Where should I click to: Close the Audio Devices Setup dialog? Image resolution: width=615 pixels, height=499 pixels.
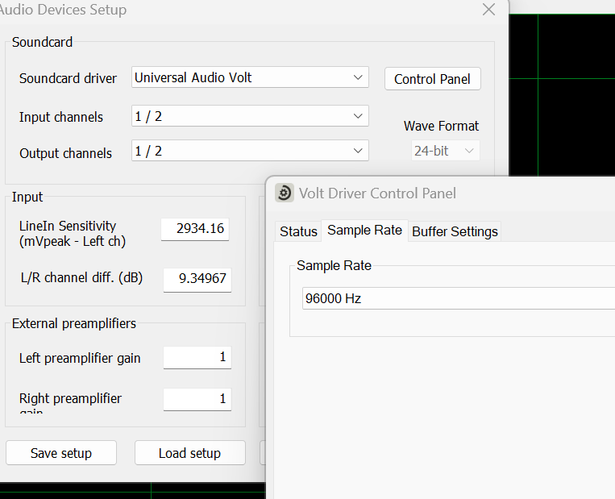coord(488,10)
